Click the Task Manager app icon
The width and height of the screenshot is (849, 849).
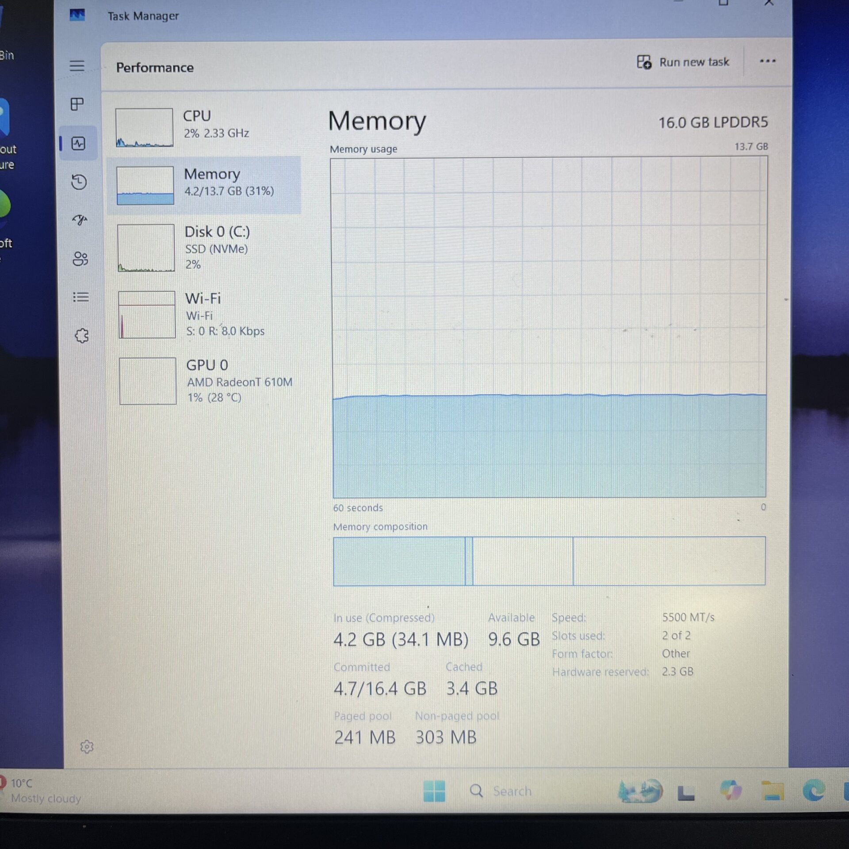77,15
